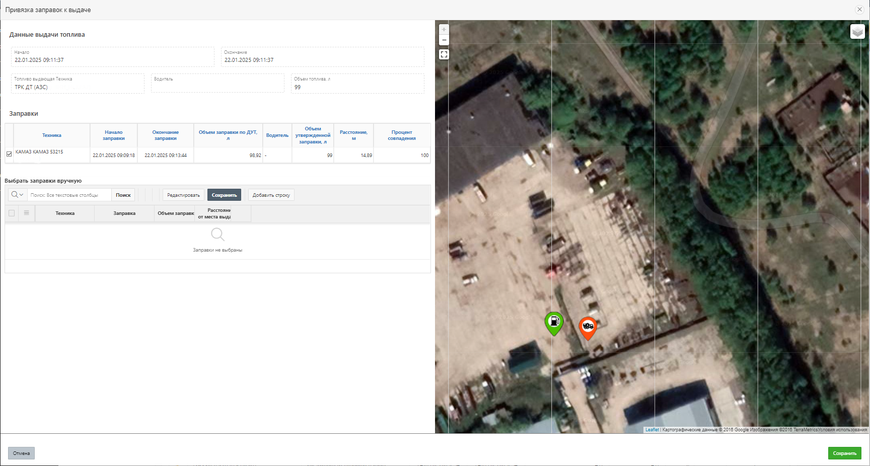
Task: Expand the search column selector dropdown
Action: (18, 195)
